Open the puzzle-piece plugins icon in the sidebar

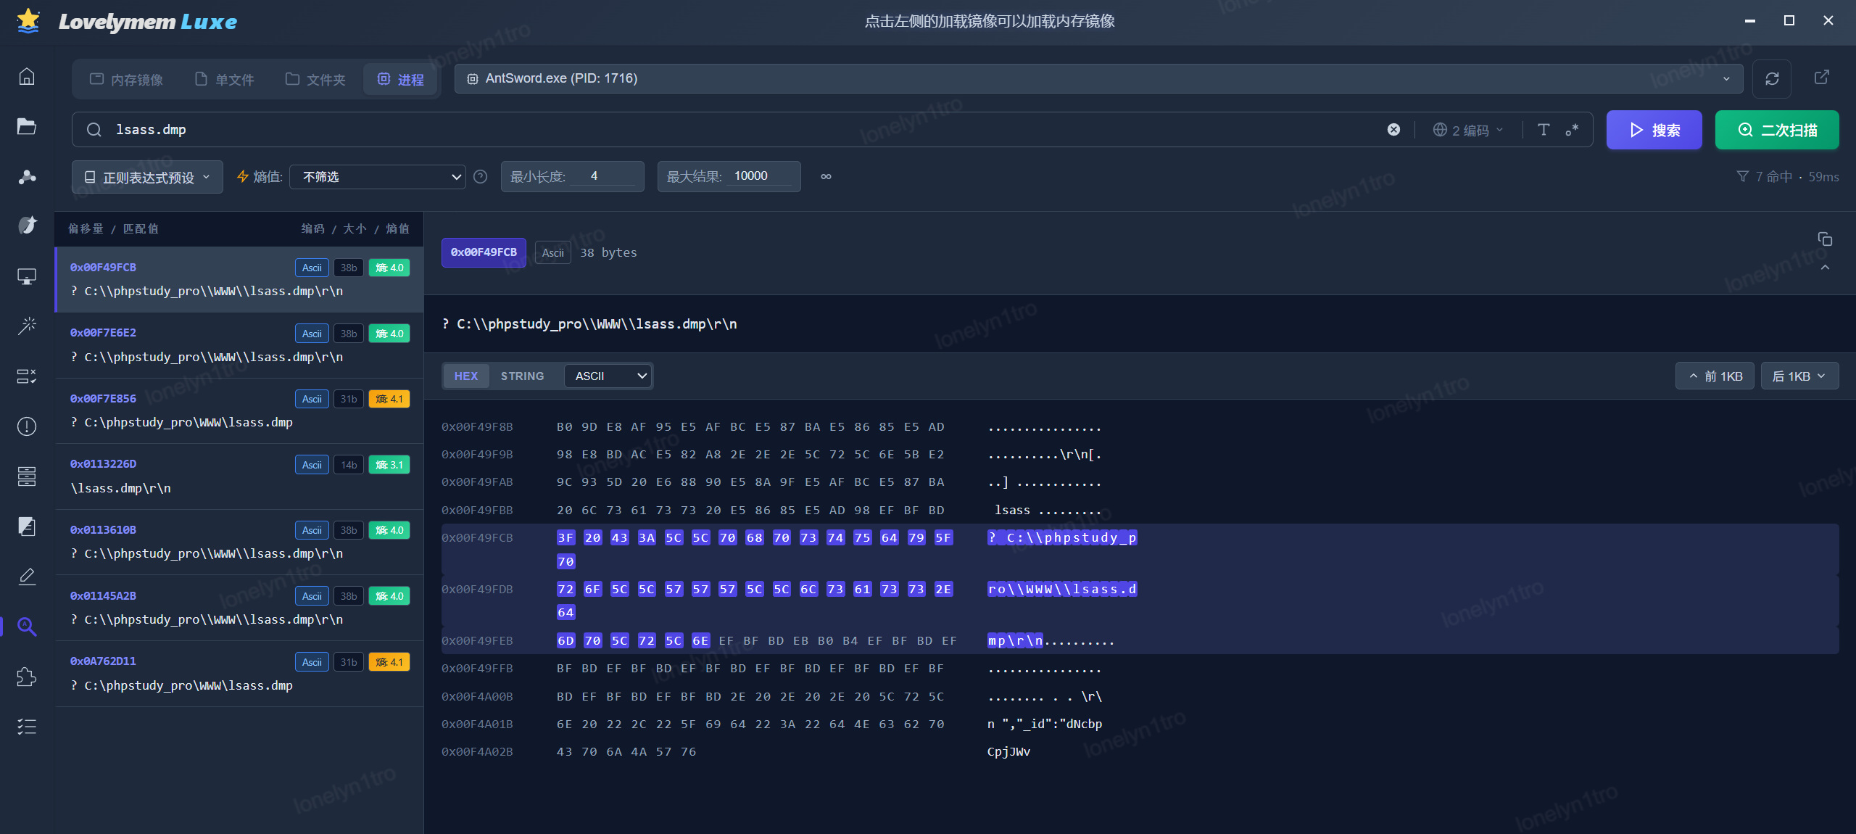tap(27, 677)
